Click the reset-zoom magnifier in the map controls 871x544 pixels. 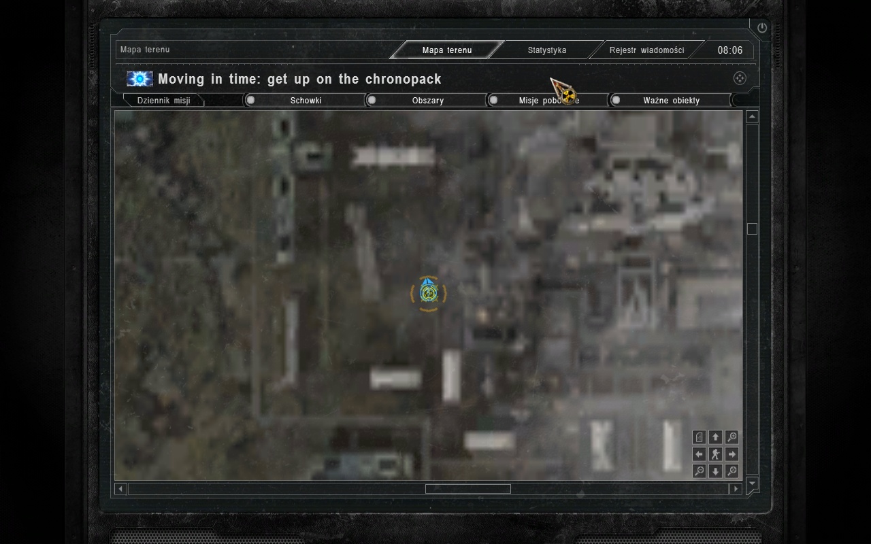click(x=732, y=471)
